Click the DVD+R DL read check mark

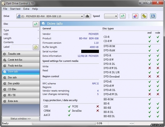pos(150,90)
